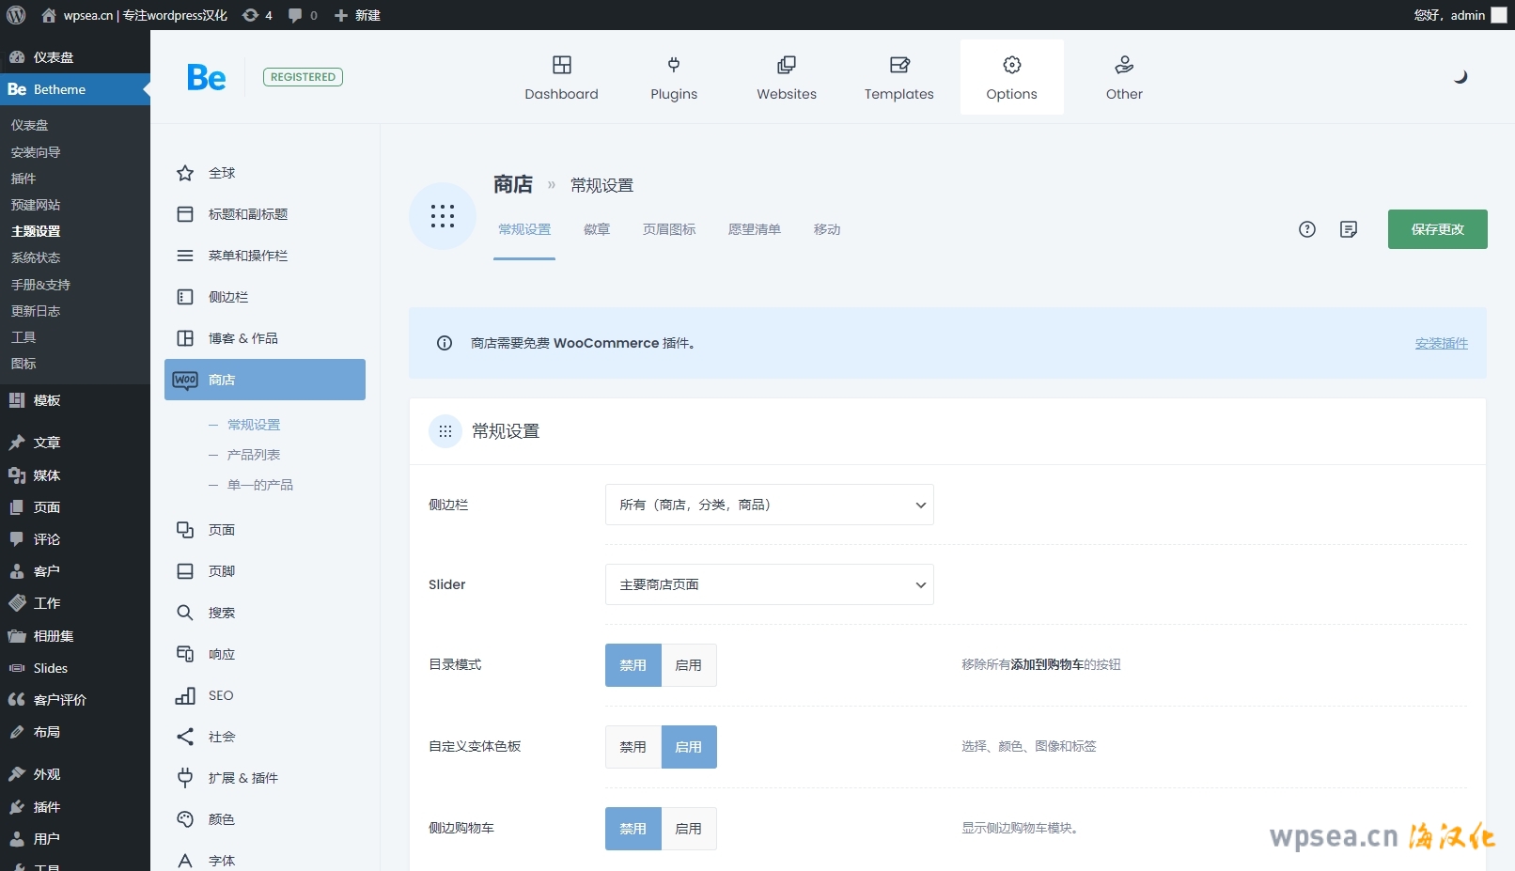The width and height of the screenshot is (1515, 871).
Task: Open the Slider dropdown 主要商店页面
Action: 769,584
